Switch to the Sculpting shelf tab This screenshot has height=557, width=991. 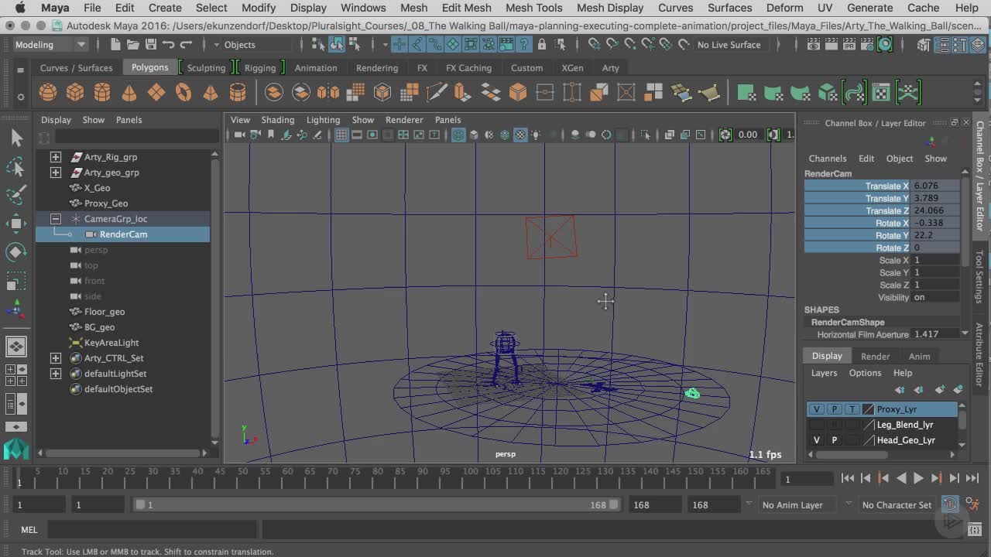(206, 68)
